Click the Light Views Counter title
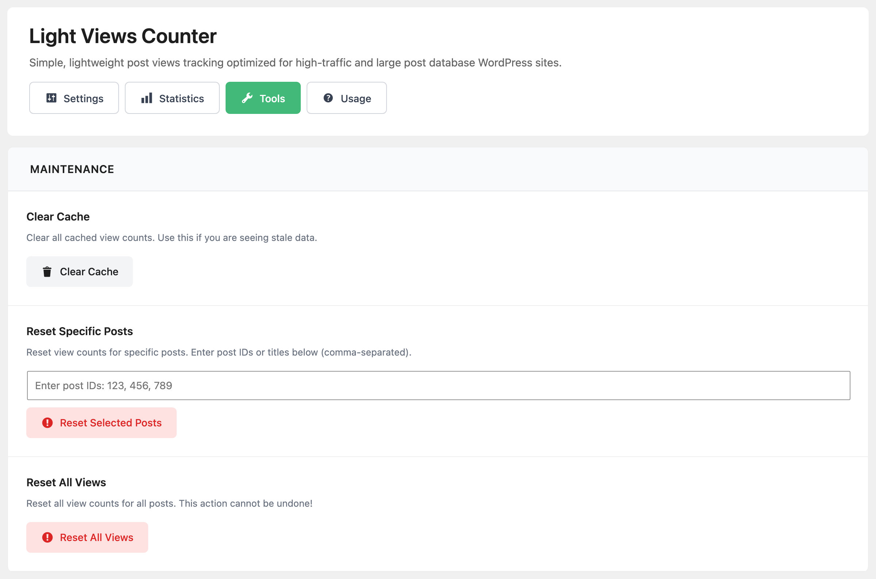The image size is (876, 579). [123, 36]
